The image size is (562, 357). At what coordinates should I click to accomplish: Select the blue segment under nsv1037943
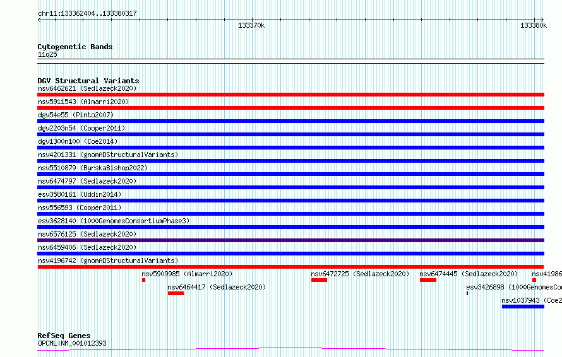click(523, 307)
